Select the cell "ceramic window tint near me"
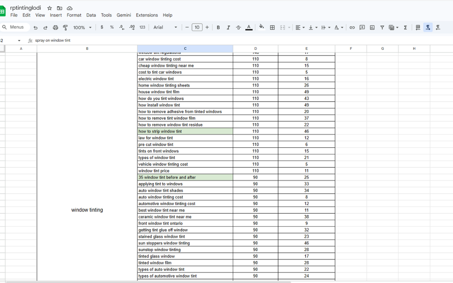 [185, 217]
